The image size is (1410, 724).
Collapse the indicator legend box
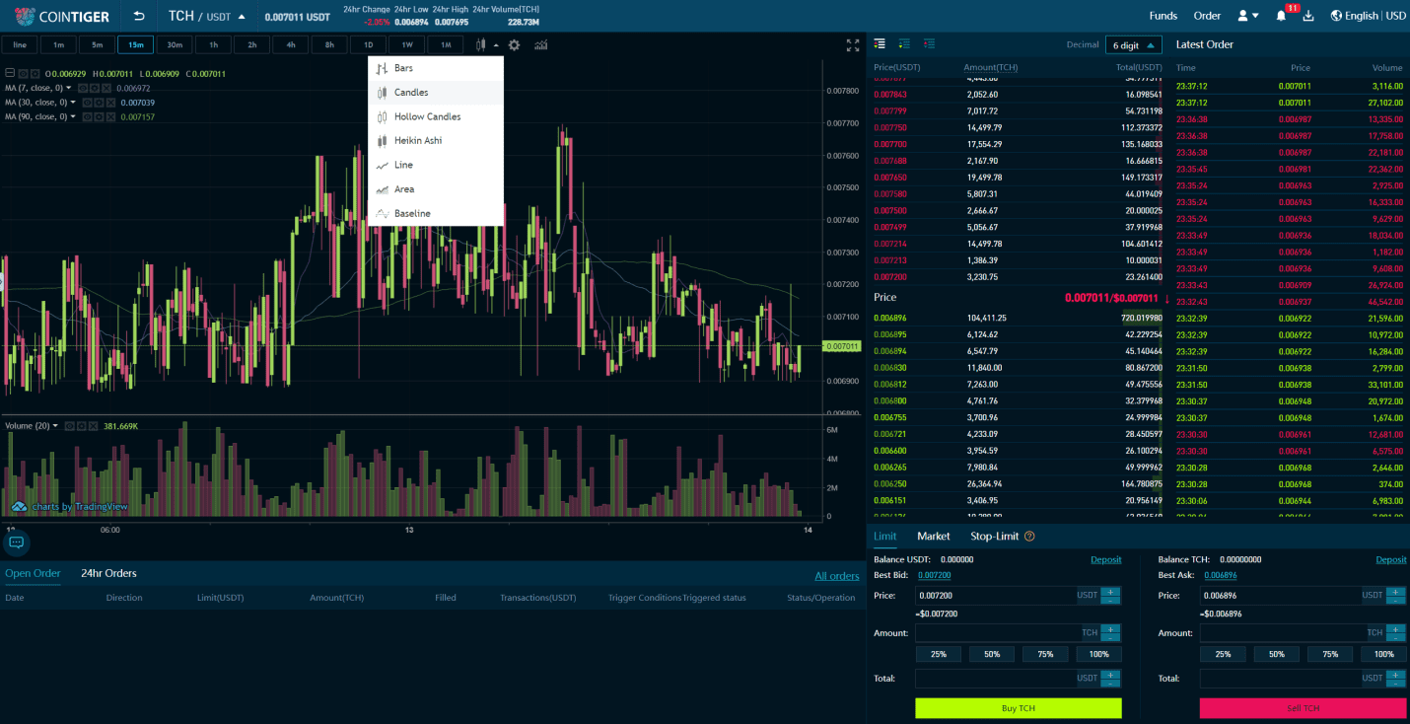[x=10, y=73]
